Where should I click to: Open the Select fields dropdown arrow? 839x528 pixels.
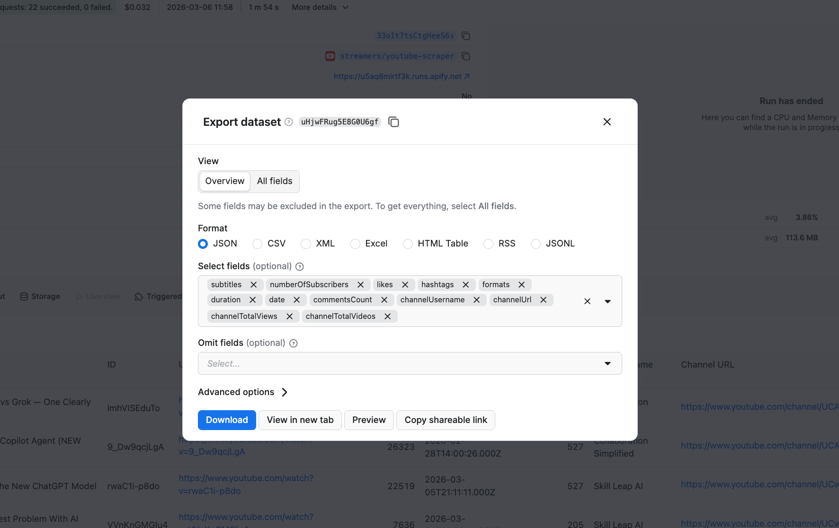pos(607,301)
